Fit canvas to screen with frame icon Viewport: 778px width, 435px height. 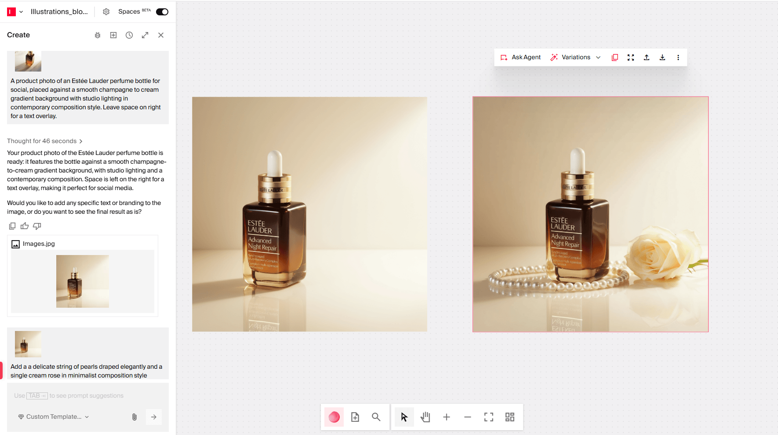pos(488,417)
